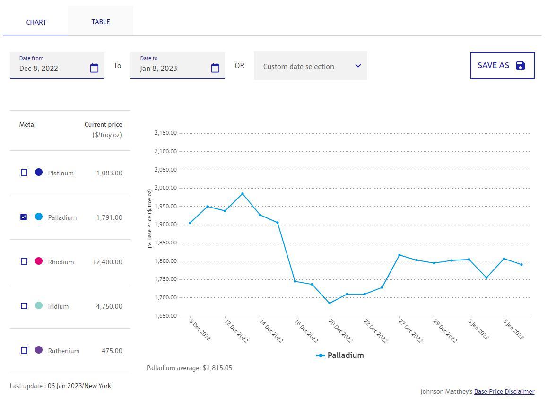
Task: Toggle the Ruthenium checkbox on
Action: pyautogui.click(x=24, y=350)
